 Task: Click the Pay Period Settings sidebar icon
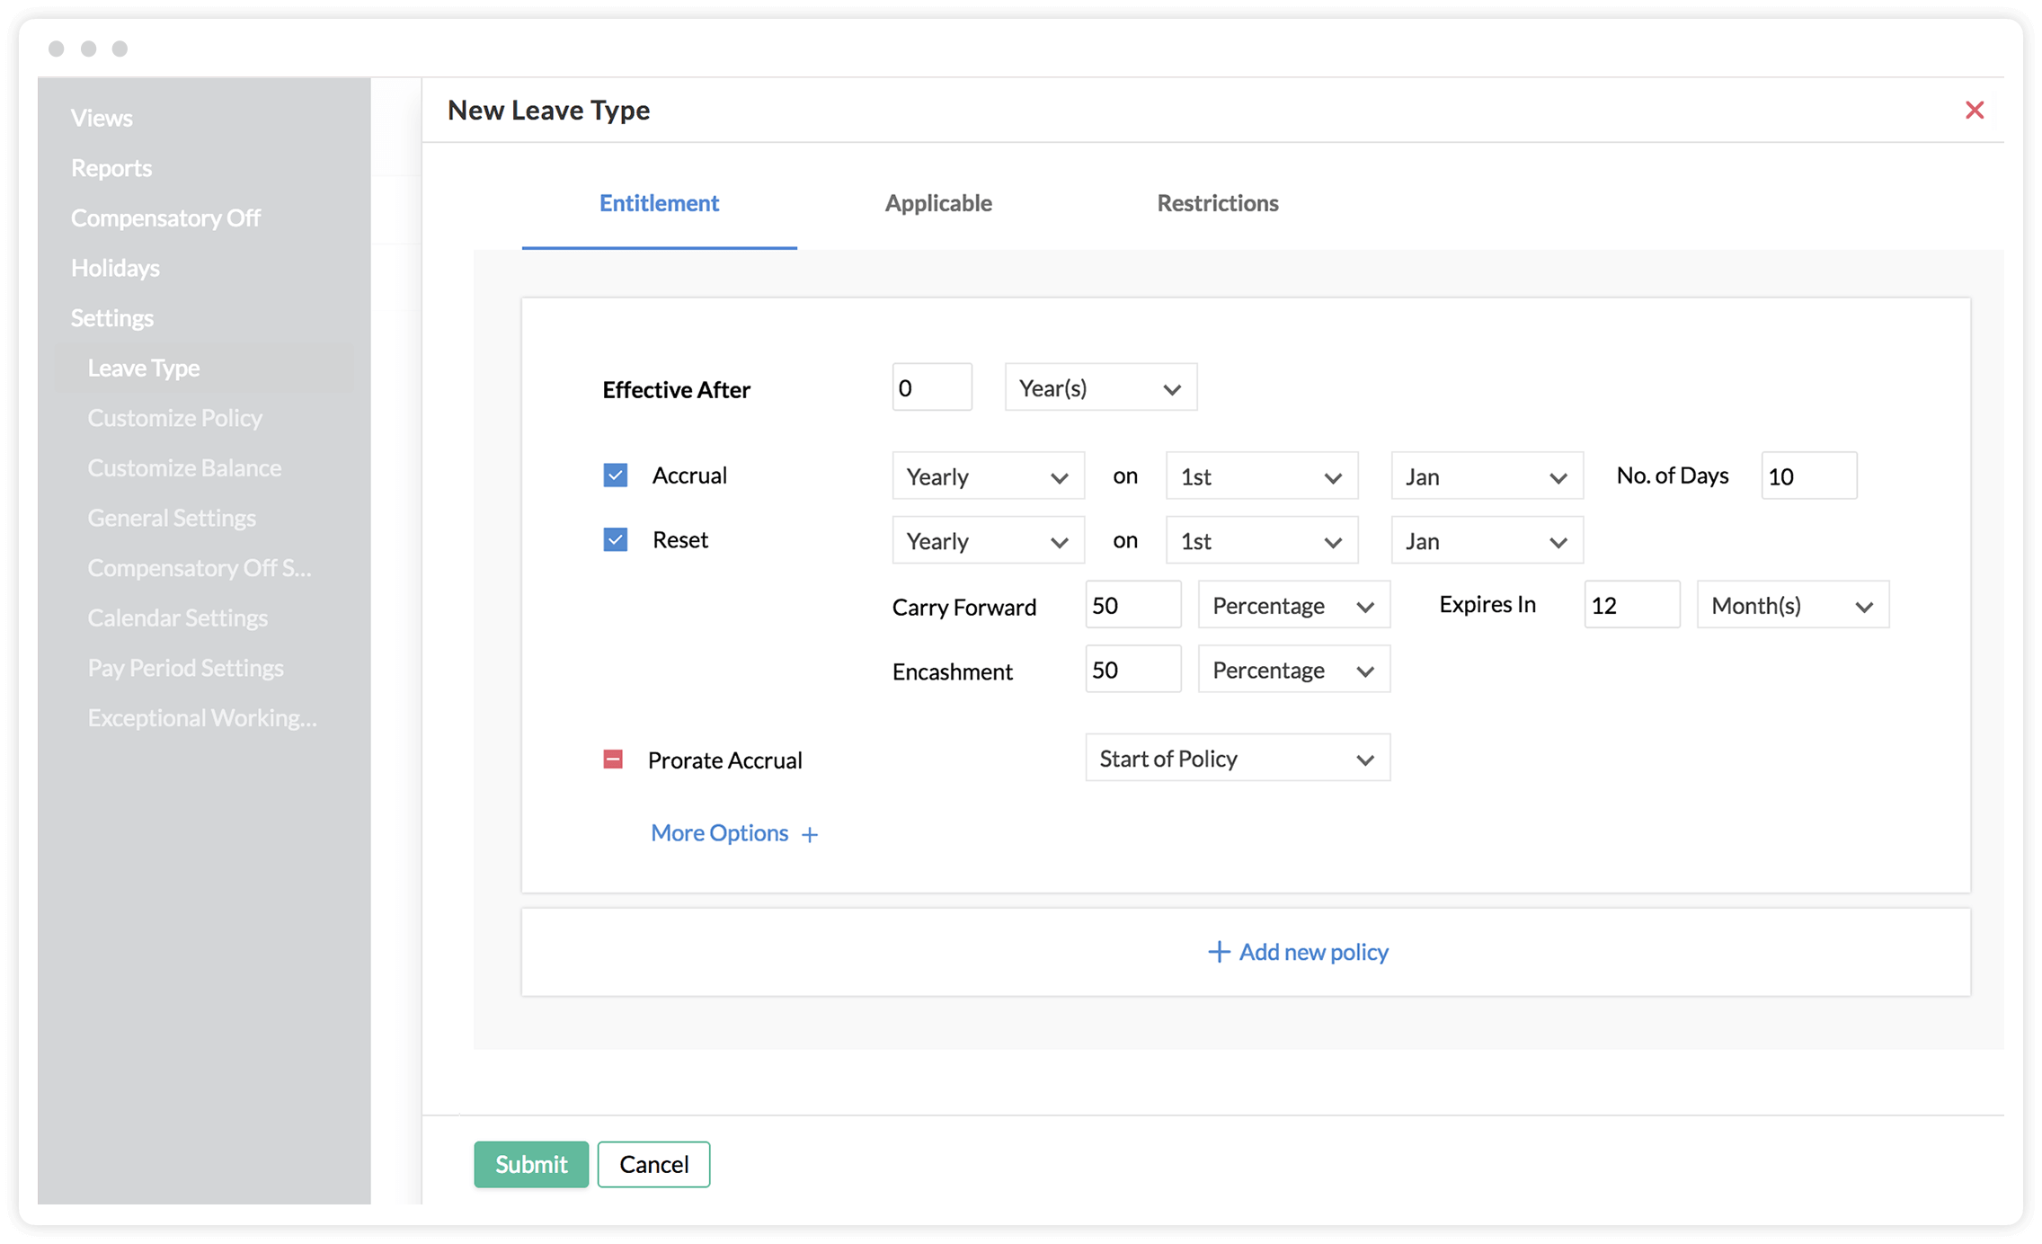[x=185, y=666]
